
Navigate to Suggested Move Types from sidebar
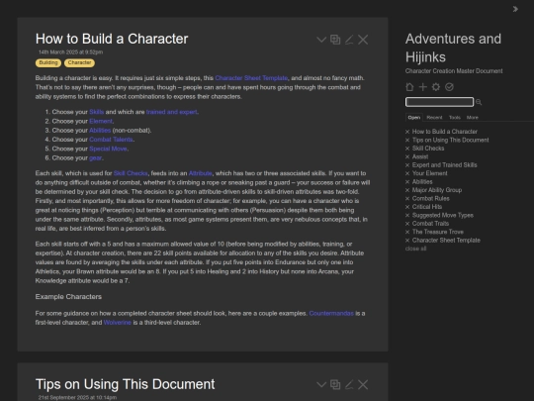pyautogui.click(x=443, y=215)
